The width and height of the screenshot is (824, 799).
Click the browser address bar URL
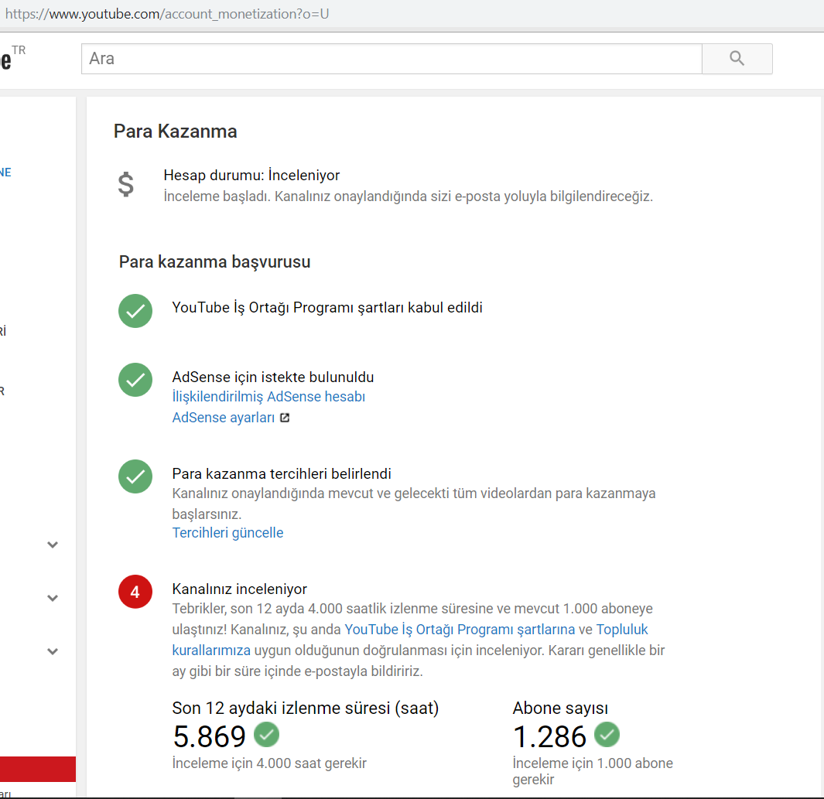pos(167,14)
